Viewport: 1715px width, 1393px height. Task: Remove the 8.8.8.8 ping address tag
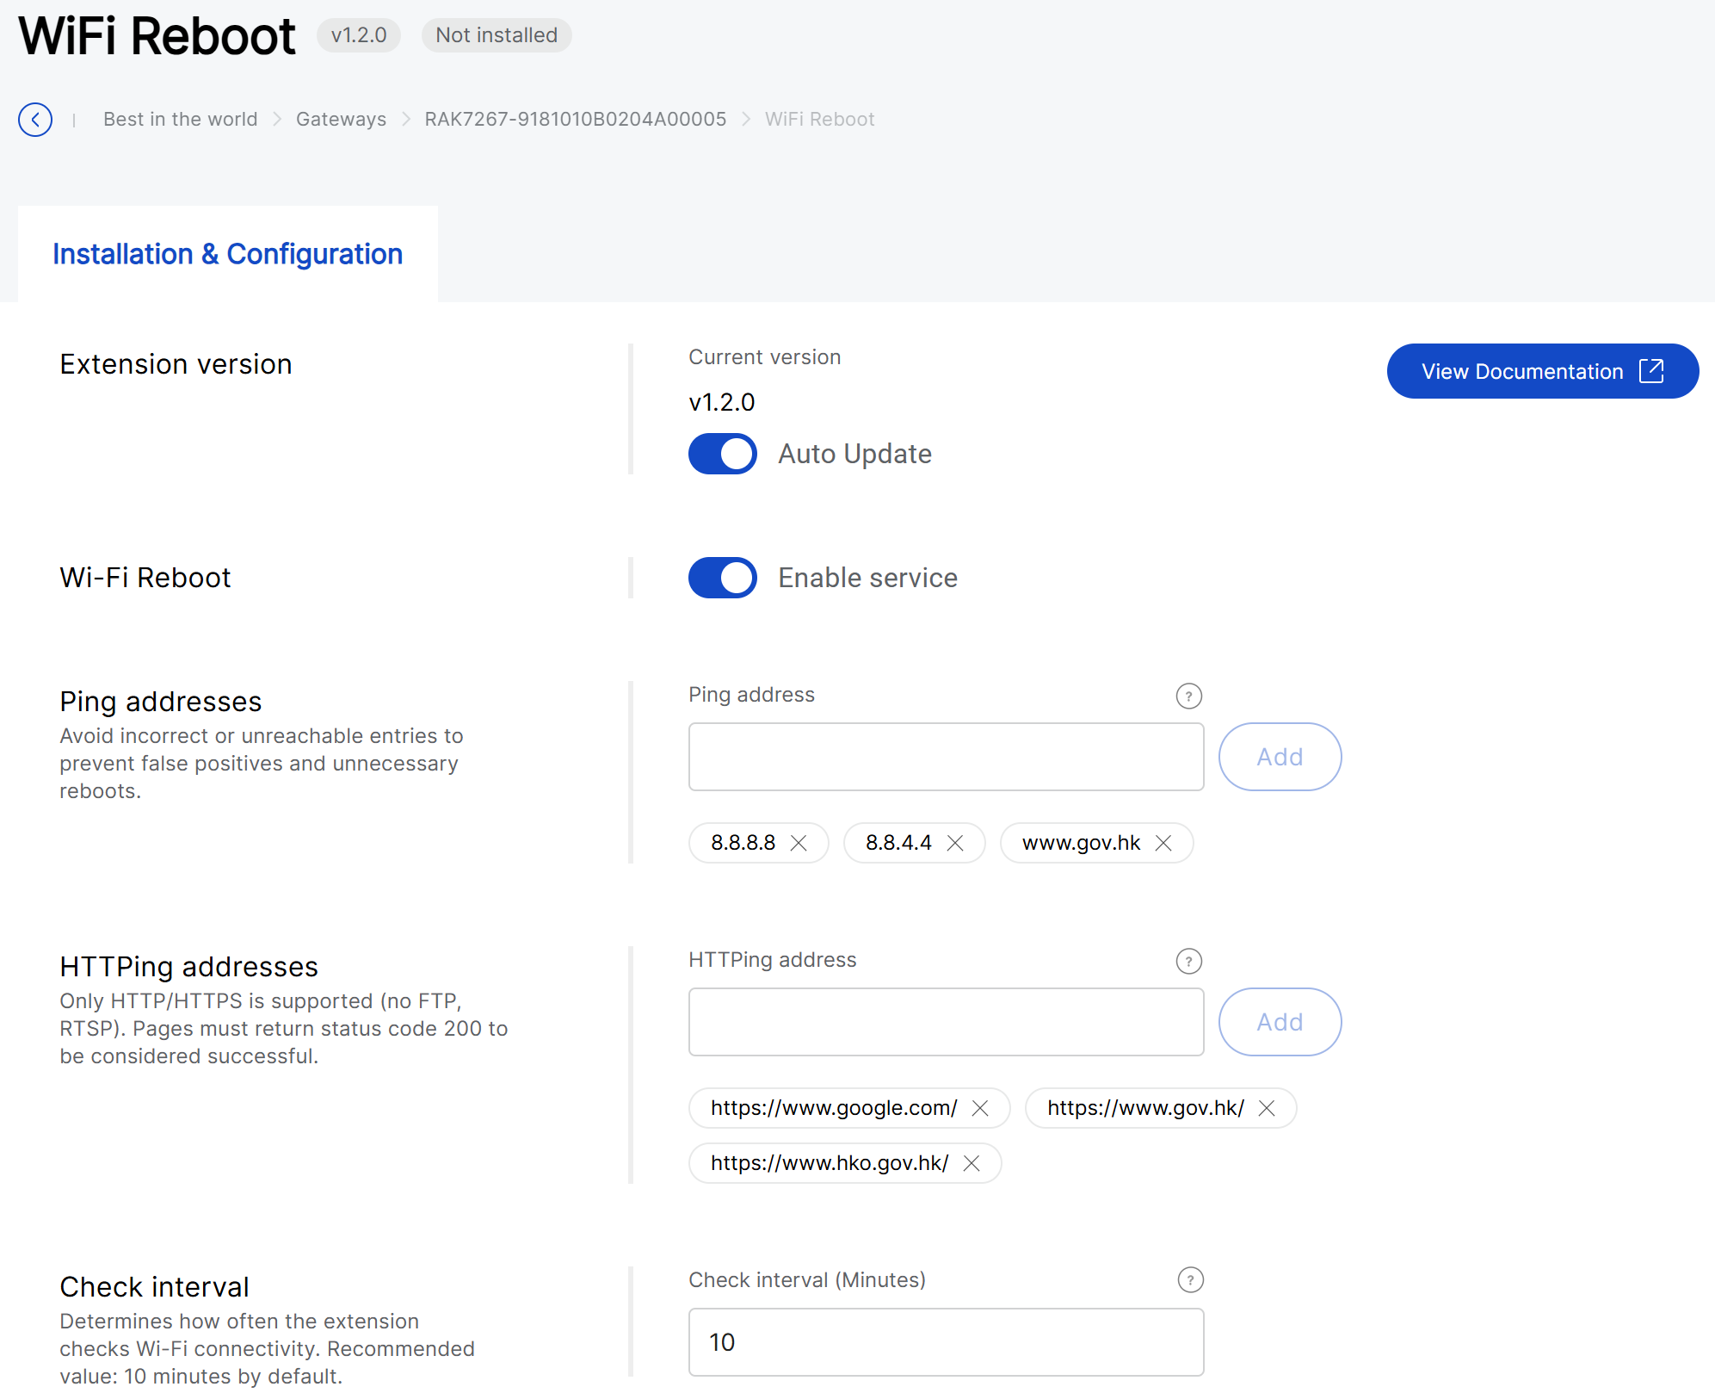[799, 843]
